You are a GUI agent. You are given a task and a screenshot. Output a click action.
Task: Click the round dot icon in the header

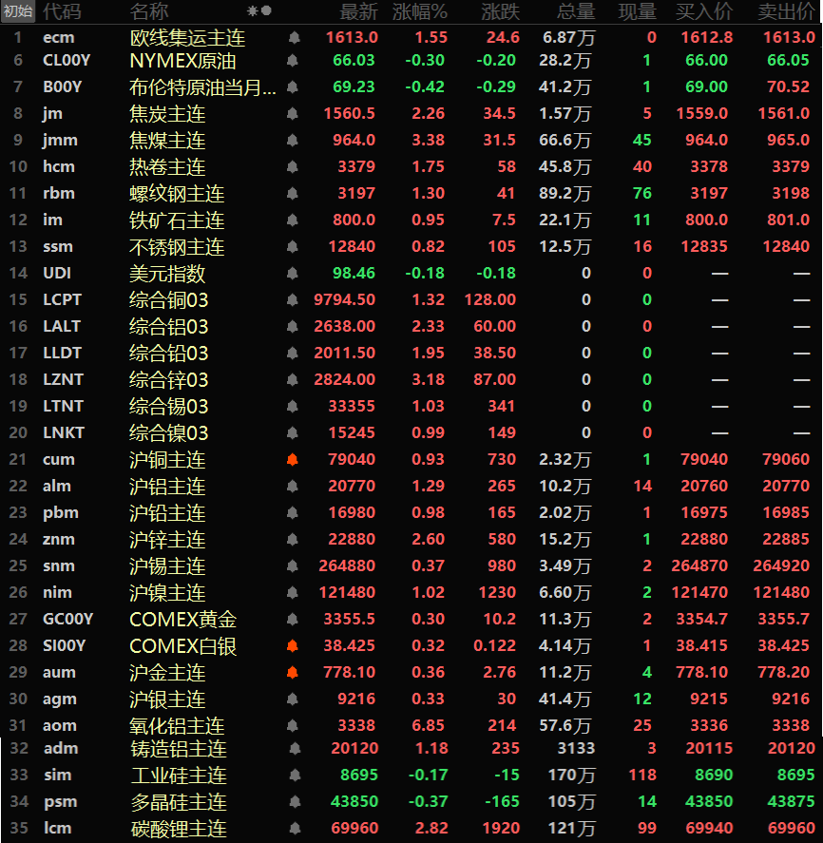[x=266, y=11]
